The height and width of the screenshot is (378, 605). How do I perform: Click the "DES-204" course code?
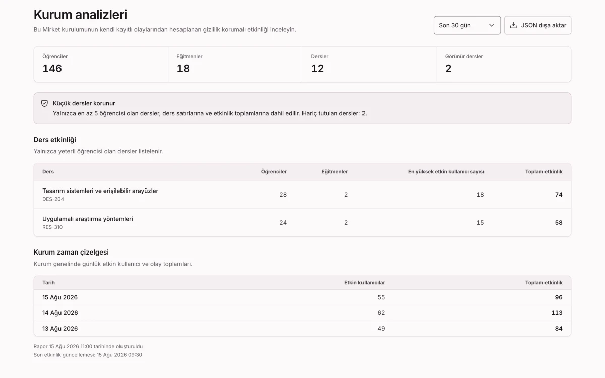click(x=53, y=199)
